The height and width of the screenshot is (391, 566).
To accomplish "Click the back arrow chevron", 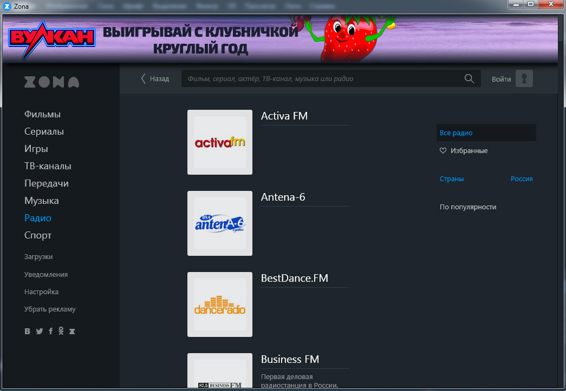I will [x=144, y=78].
